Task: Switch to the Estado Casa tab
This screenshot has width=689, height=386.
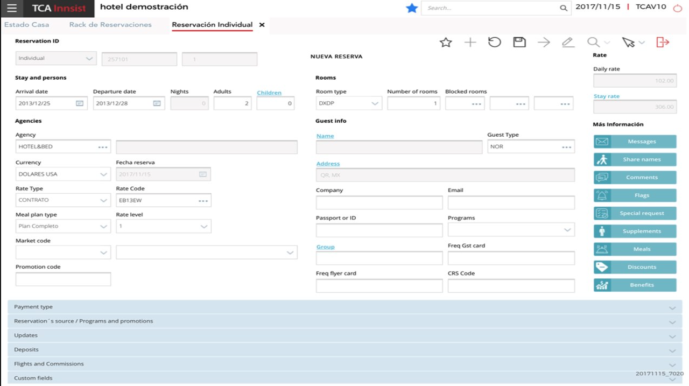Action: pyautogui.click(x=26, y=25)
